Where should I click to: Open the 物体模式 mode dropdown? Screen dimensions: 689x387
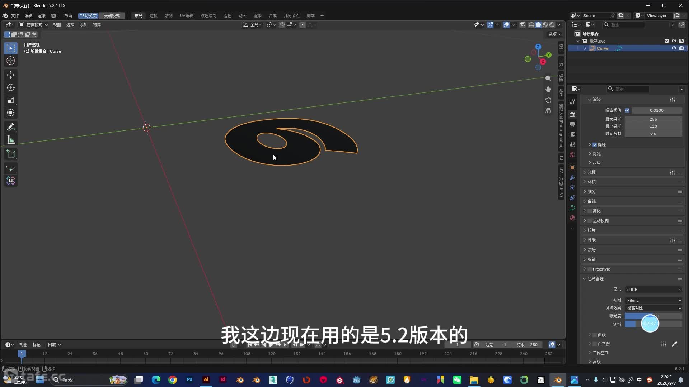(x=33, y=25)
